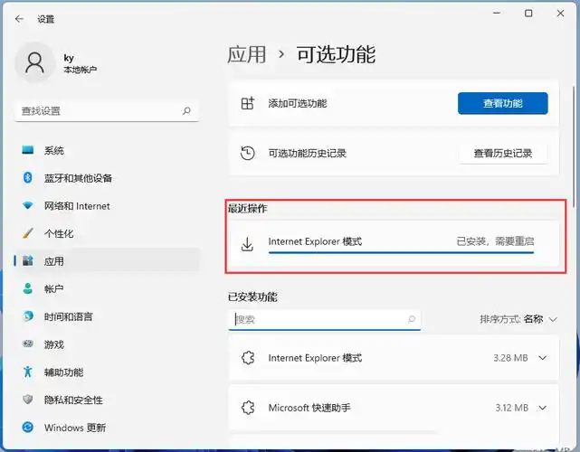
Task: Click the Internet Explorer 模式 install progress bar
Action: [x=401, y=253]
